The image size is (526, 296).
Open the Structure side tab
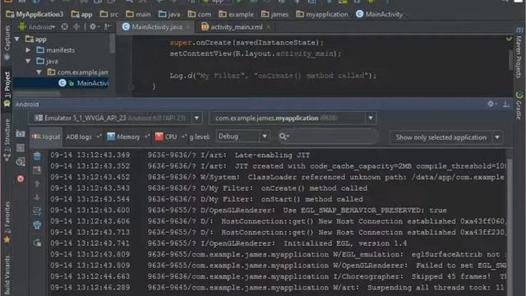(x=7, y=139)
